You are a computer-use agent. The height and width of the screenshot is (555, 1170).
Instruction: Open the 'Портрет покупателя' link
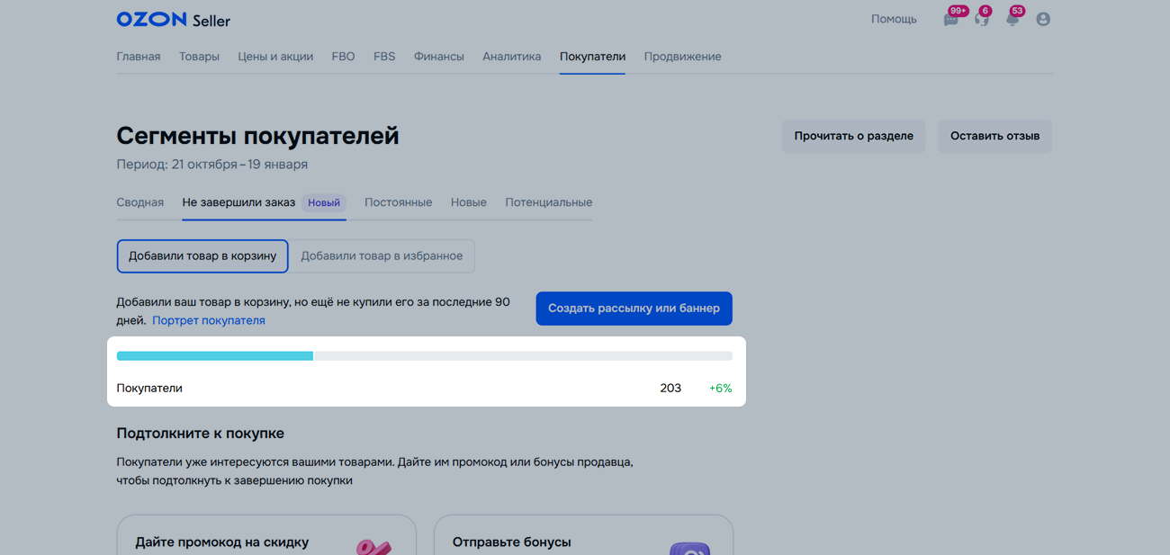click(208, 320)
